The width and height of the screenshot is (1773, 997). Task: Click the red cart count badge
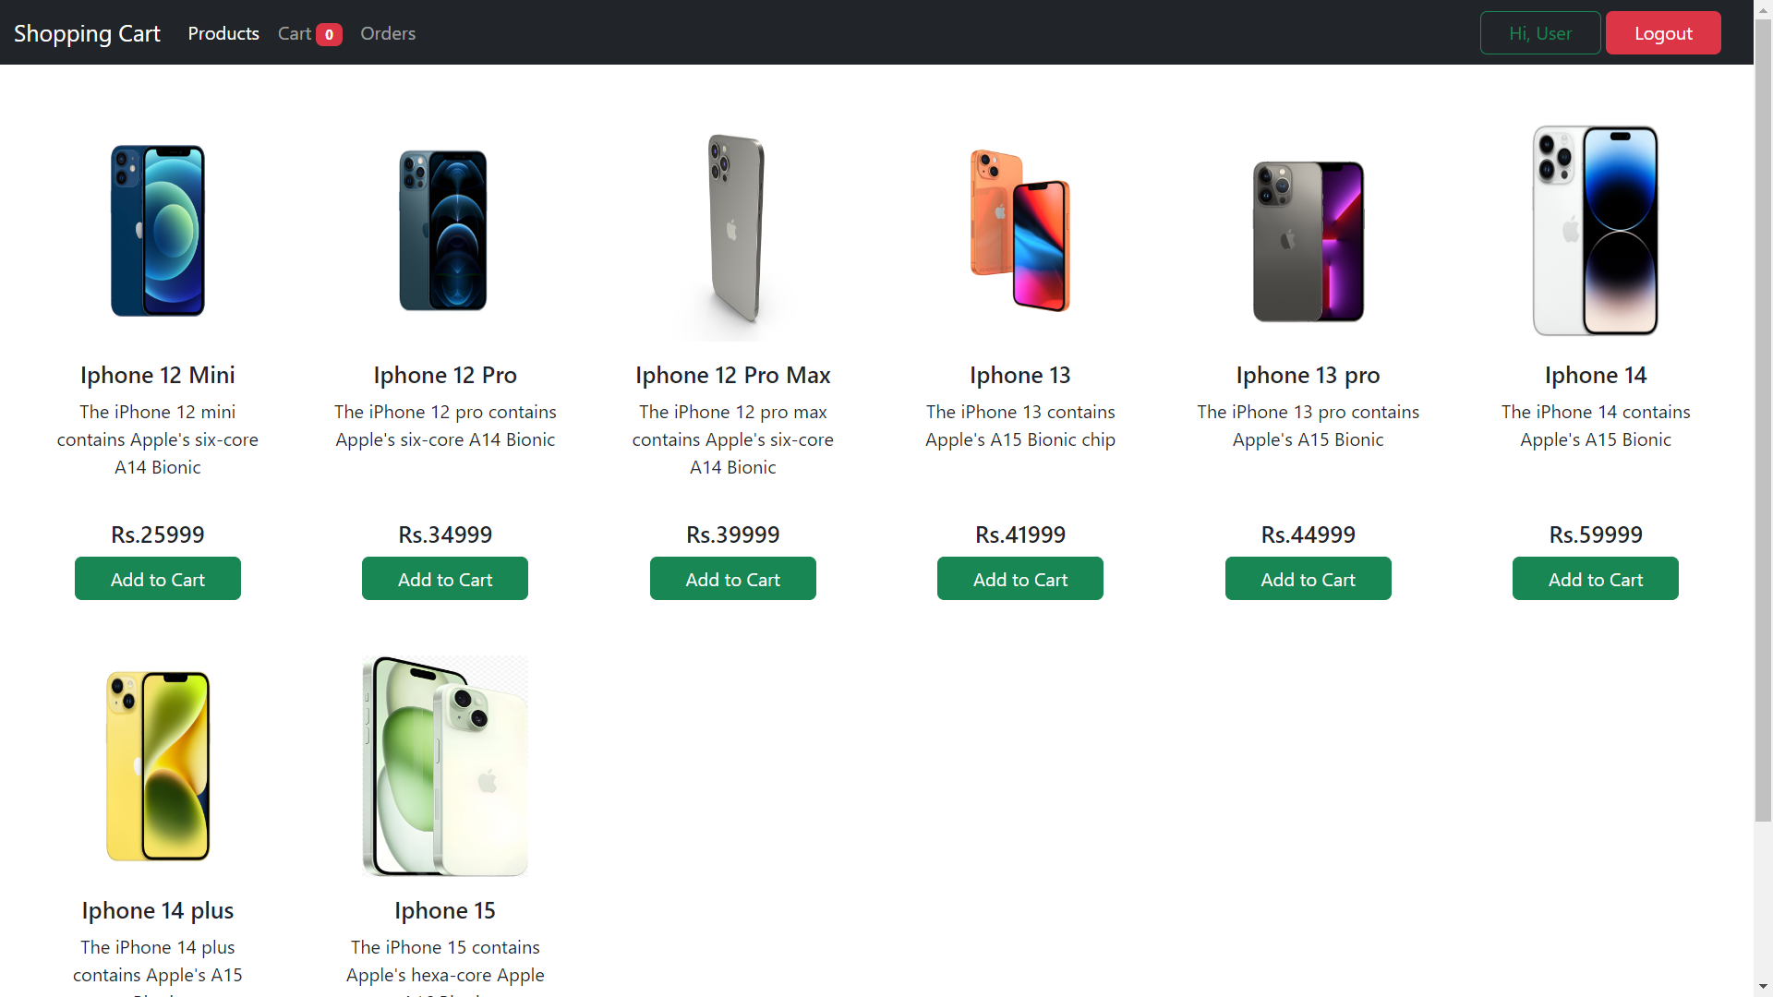click(x=329, y=34)
